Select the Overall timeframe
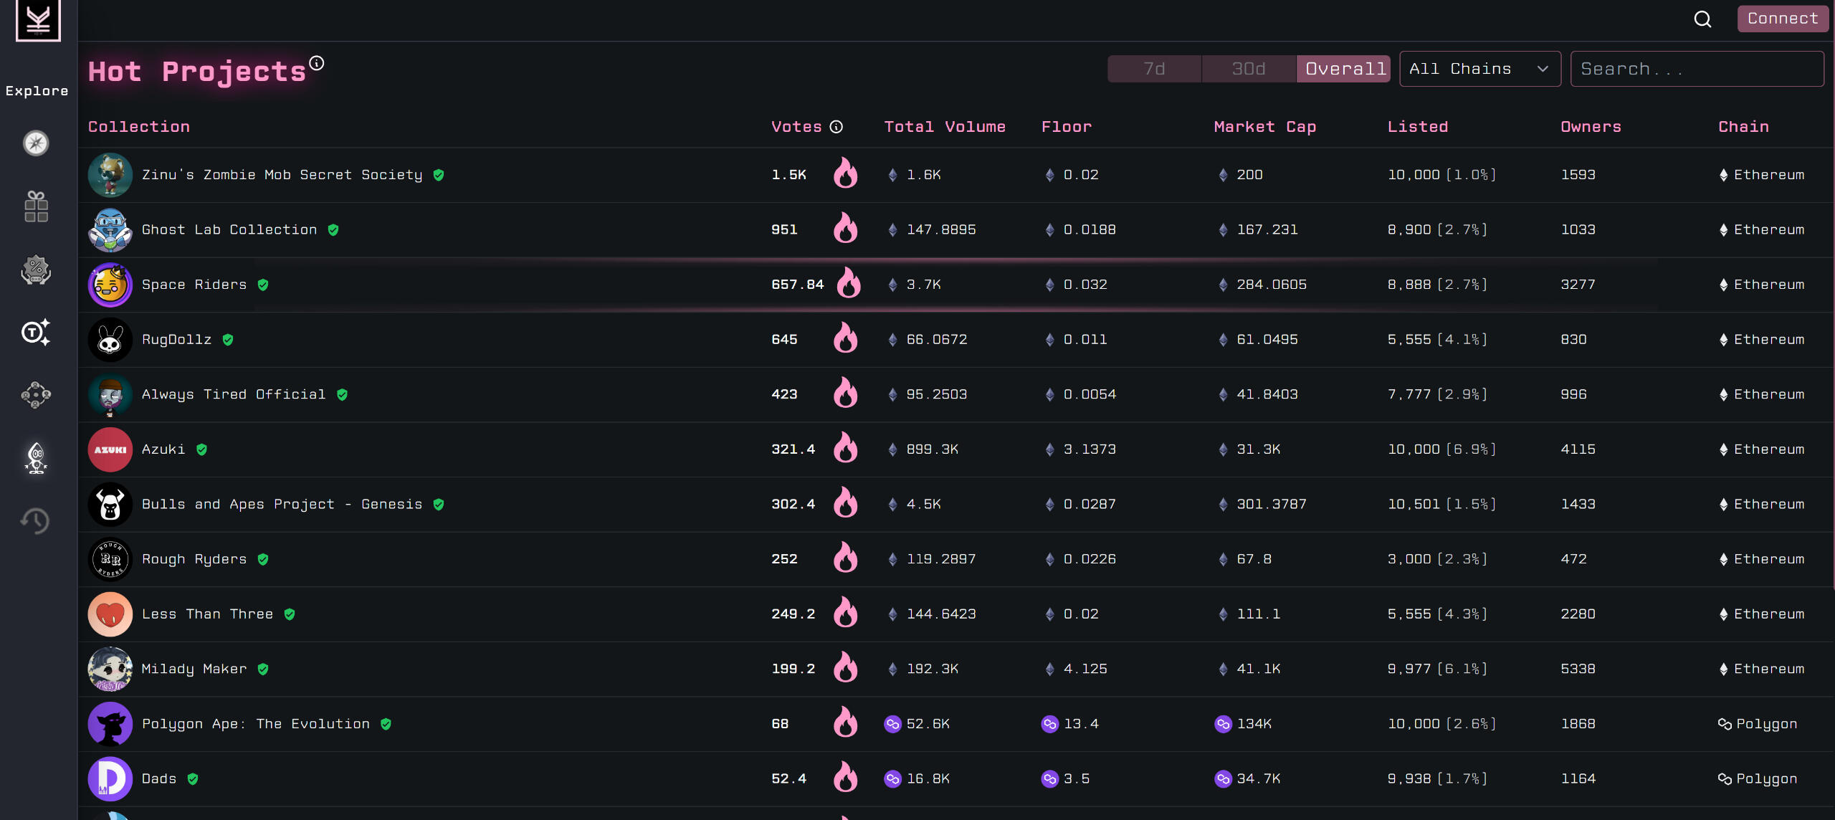Screen dimensions: 1835x820 (1344, 69)
